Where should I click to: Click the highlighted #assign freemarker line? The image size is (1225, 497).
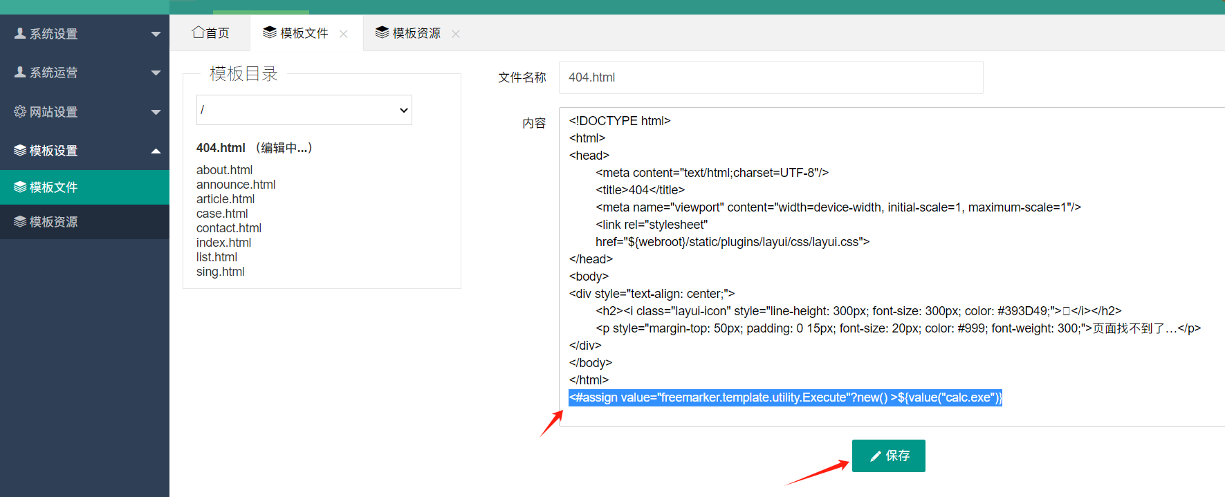point(785,397)
